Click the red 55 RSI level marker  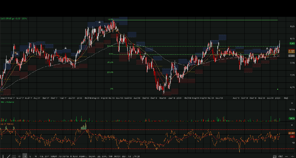point(291,137)
